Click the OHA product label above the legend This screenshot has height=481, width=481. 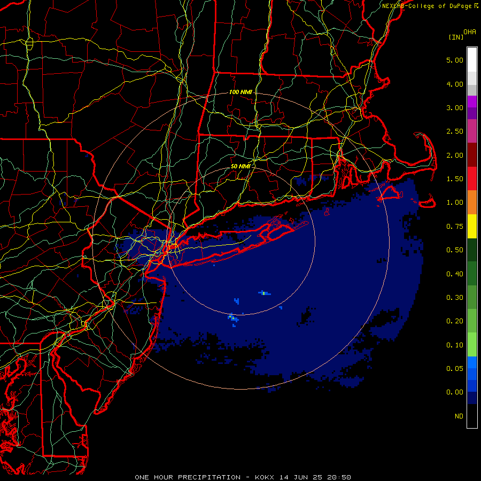470,32
